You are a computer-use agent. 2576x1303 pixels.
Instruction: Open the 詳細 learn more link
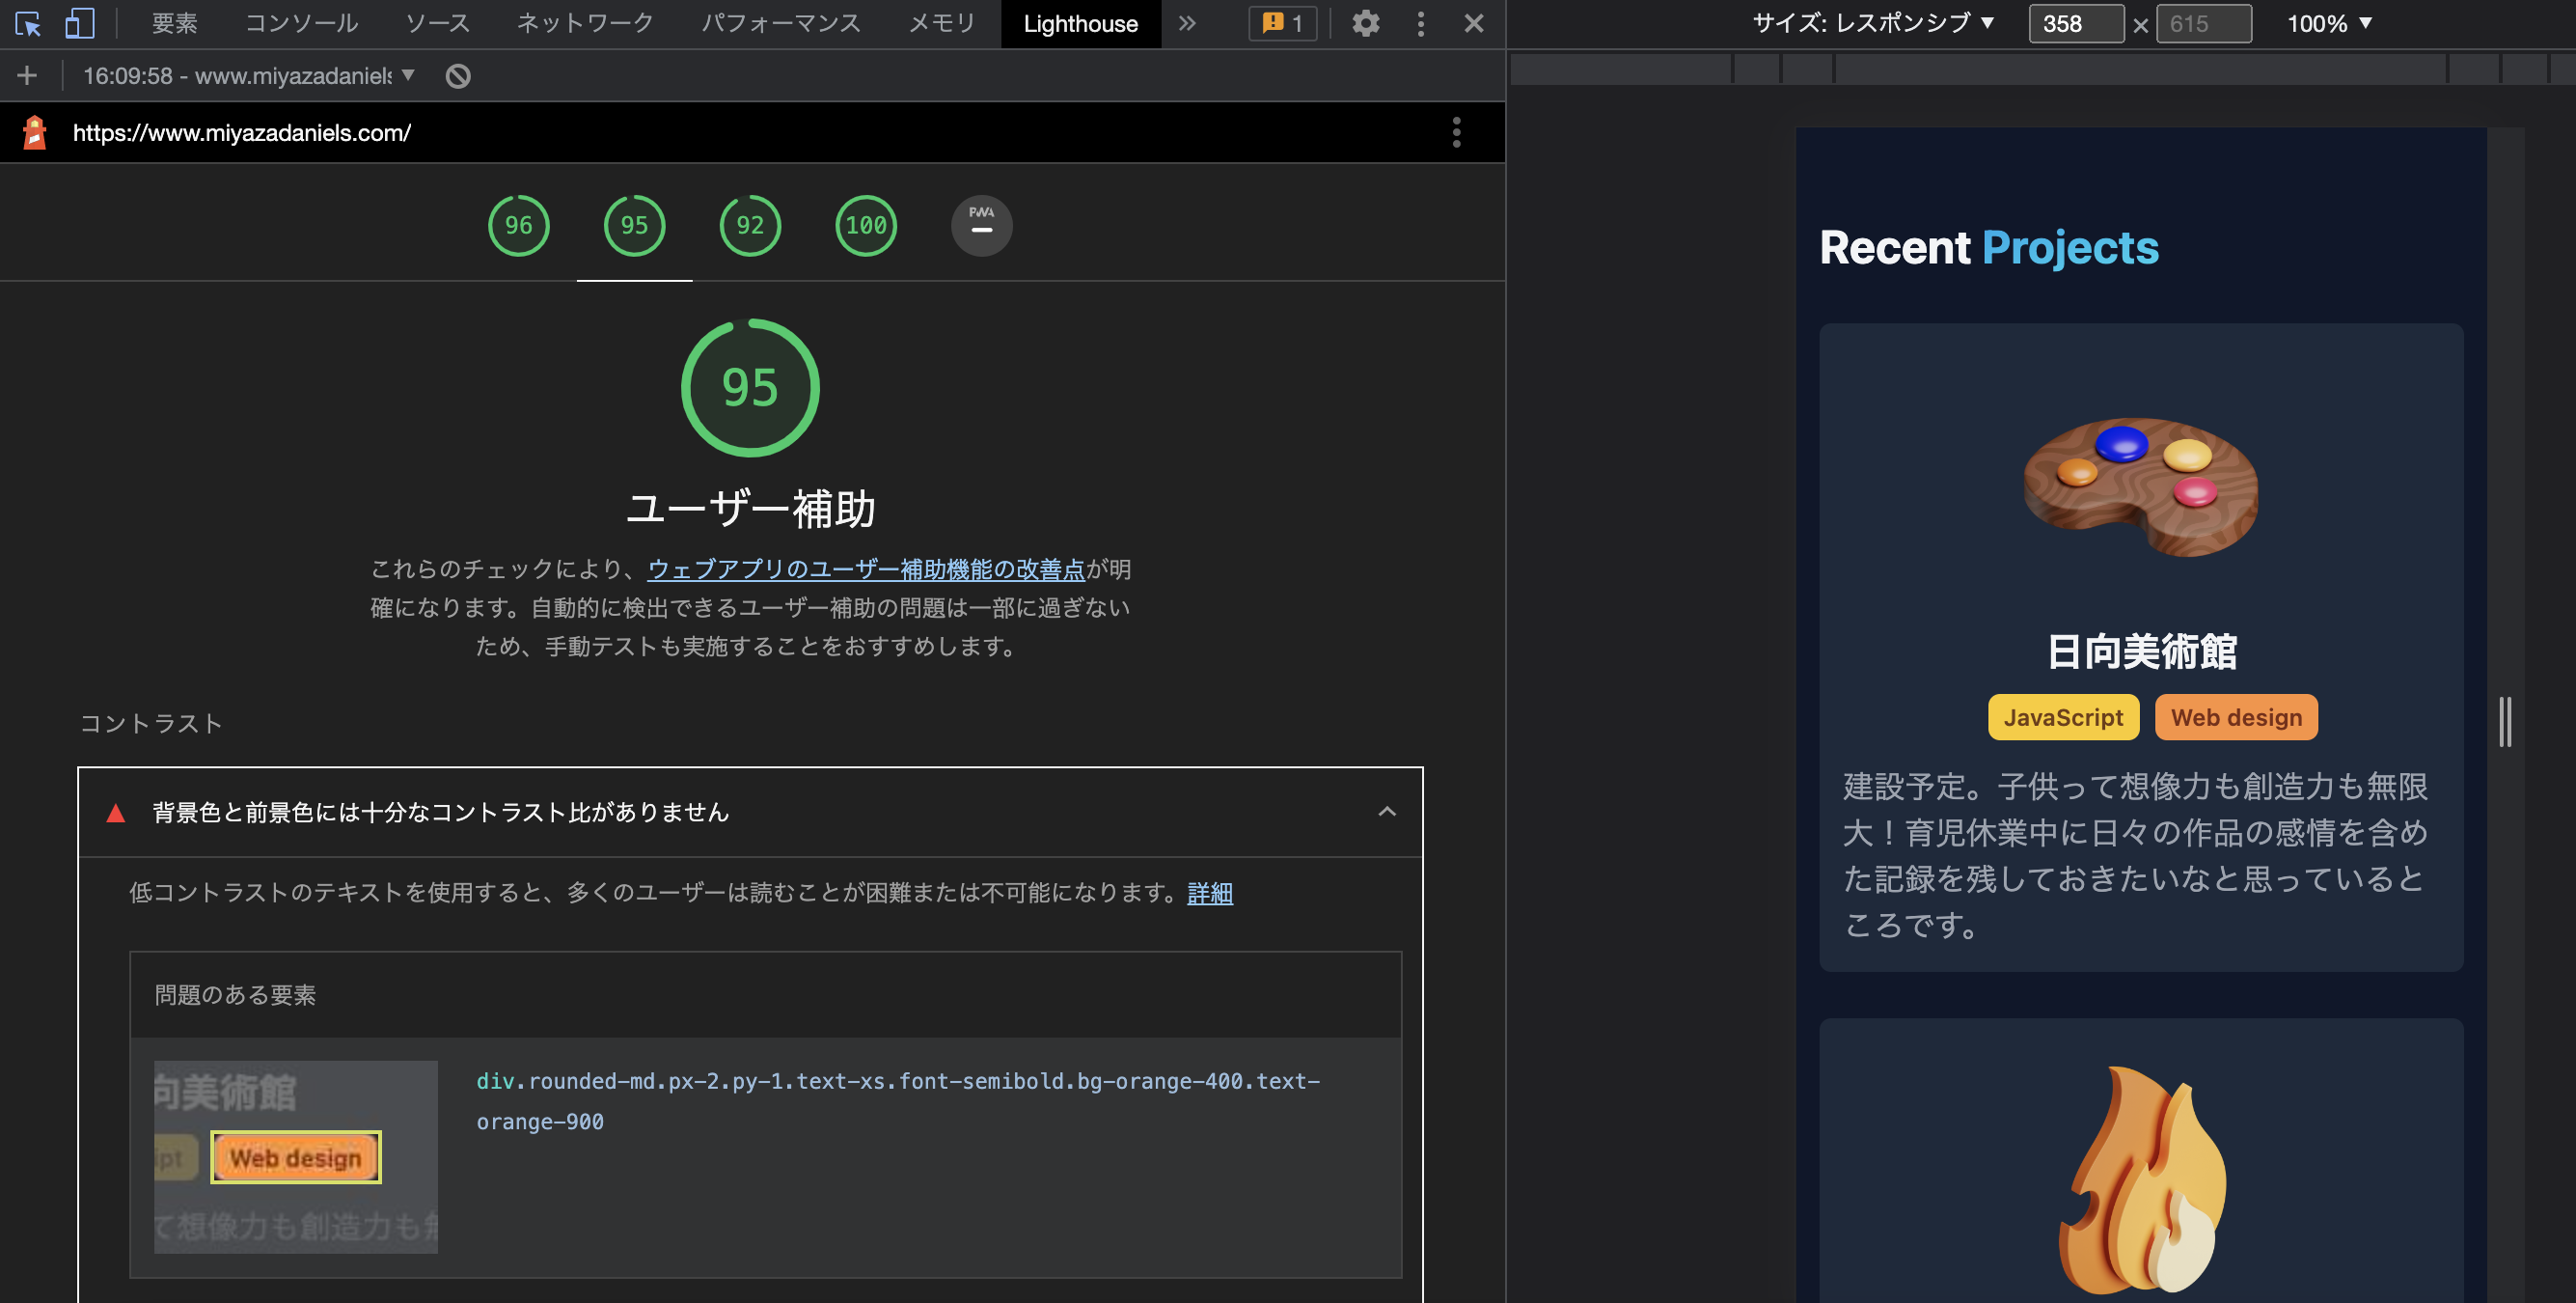tap(1210, 893)
